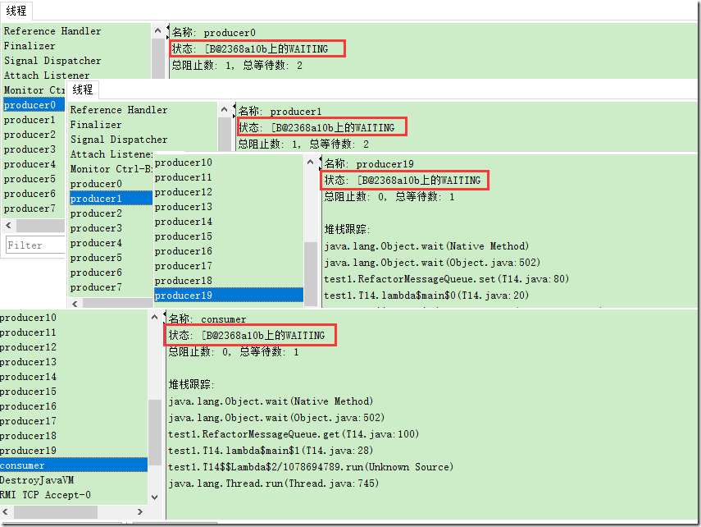Click up arrow beside name producer0 details
The width and height of the screenshot is (701, 527).
tap(157, 31)
